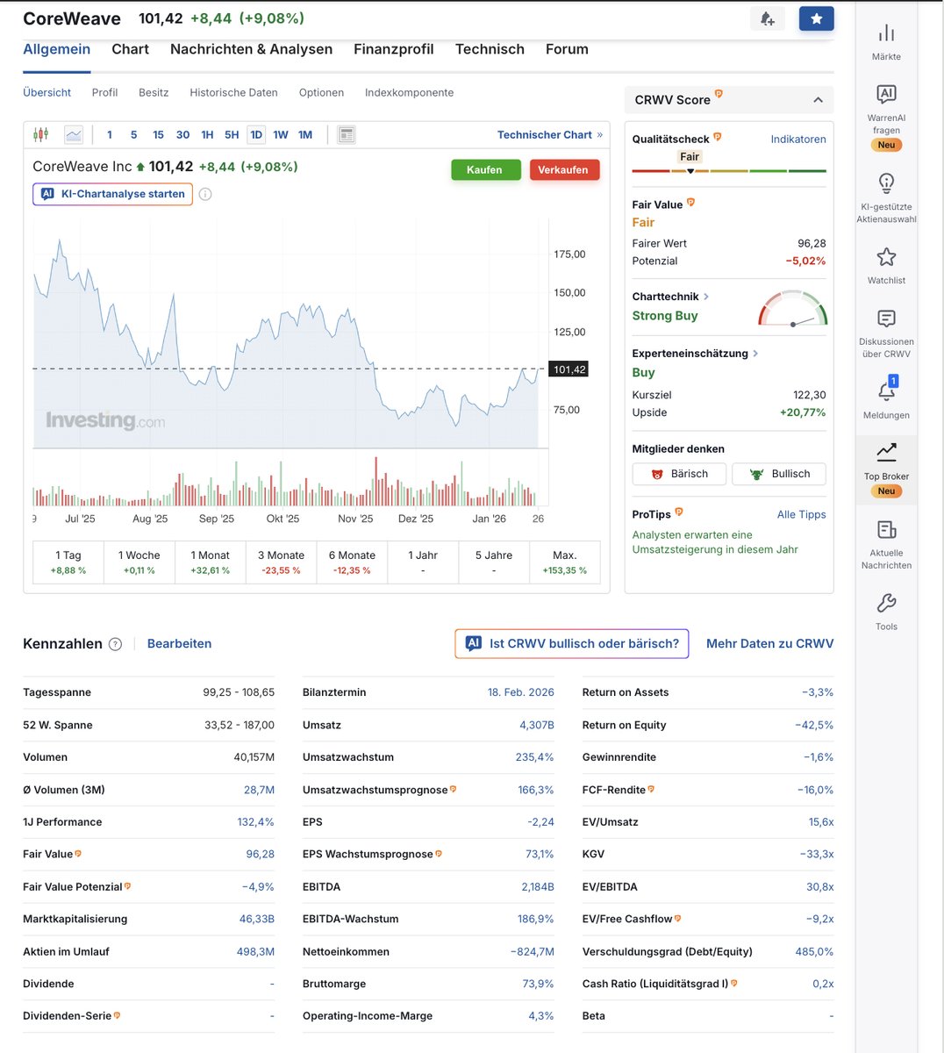This screenshot has height=1053, width=944.
Task: Open Optionen subtab
Action: click(x=321, y=92)
